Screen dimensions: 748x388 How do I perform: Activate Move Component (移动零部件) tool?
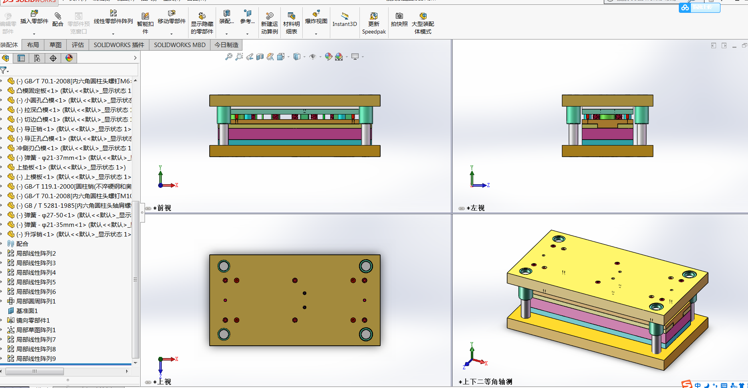coord(172,18)
